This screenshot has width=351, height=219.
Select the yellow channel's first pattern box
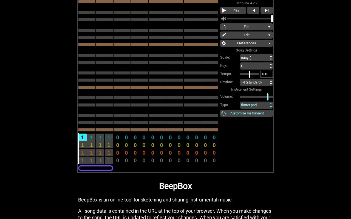[x=83, y=145]
